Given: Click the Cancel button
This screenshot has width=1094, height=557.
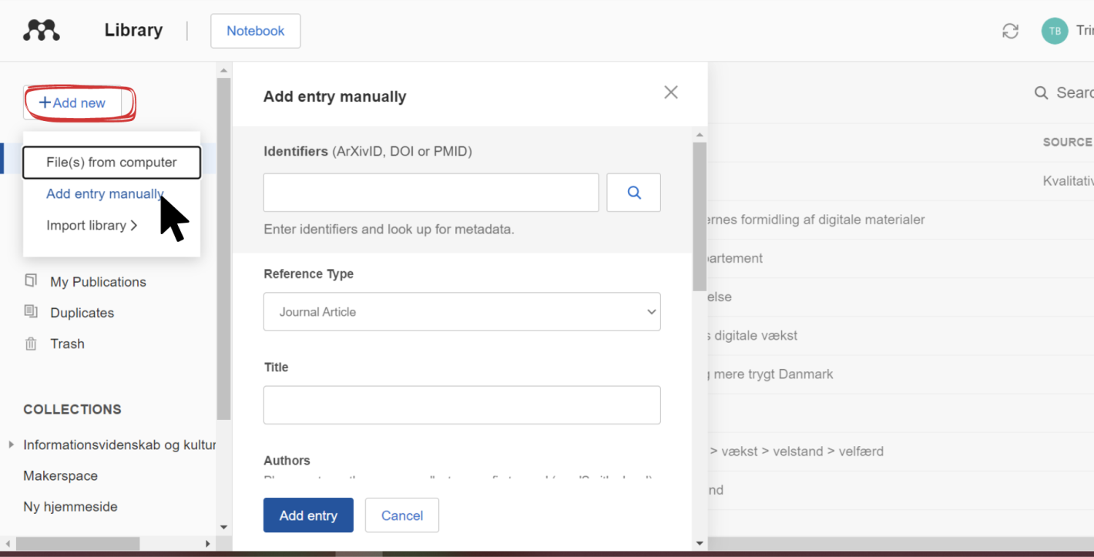Looking at the screenshot, I should tap(402, 515).
